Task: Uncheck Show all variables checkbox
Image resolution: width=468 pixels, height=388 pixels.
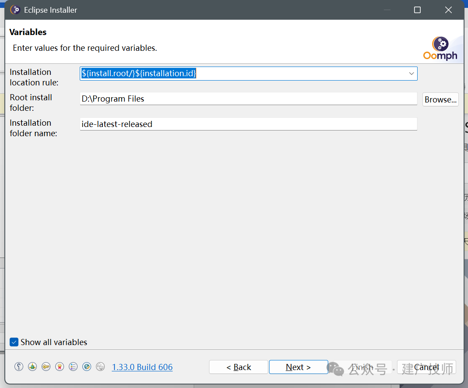Action: 14,342
